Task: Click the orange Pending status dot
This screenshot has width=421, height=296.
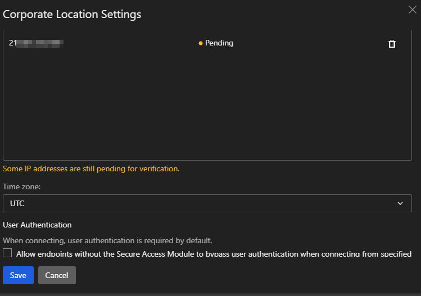Action: (201, 43)
